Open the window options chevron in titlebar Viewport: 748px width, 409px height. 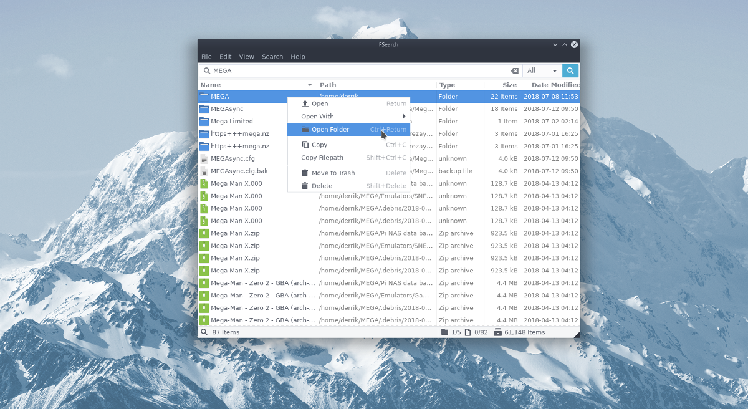(555, 44)
